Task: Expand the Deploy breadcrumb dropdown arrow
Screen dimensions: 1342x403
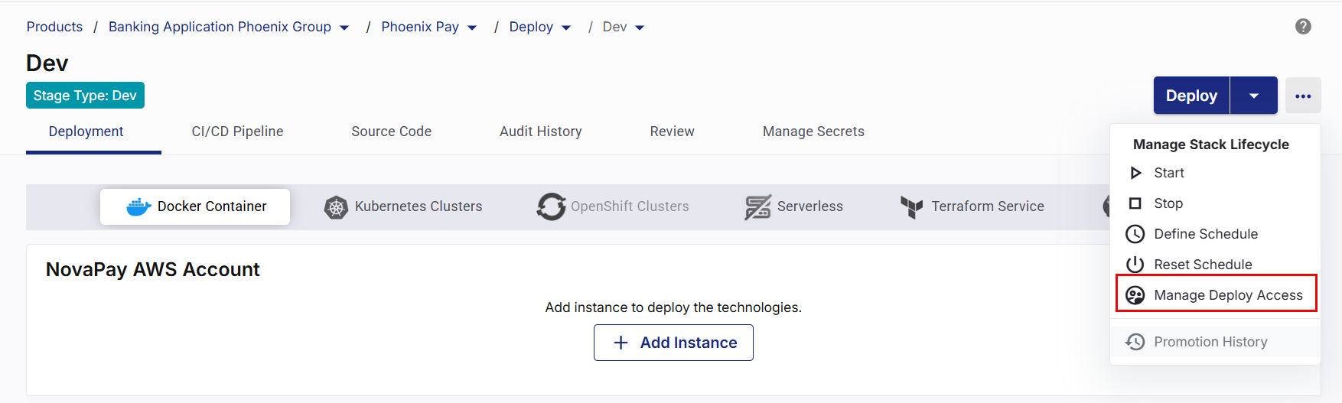Action: pos(566,28)
